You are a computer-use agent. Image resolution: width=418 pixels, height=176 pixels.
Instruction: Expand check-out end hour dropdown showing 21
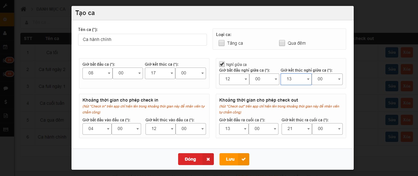click(296, 129)
